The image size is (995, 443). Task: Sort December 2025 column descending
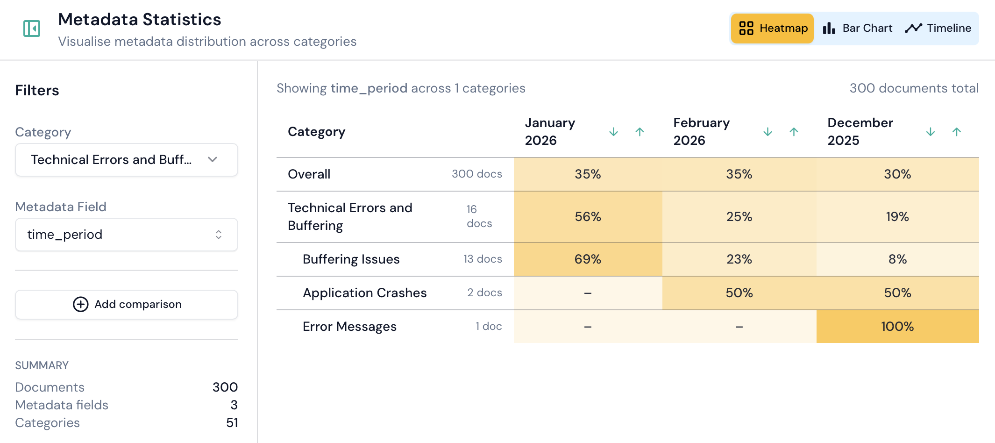pyautogui.click(x=930, y=132)
